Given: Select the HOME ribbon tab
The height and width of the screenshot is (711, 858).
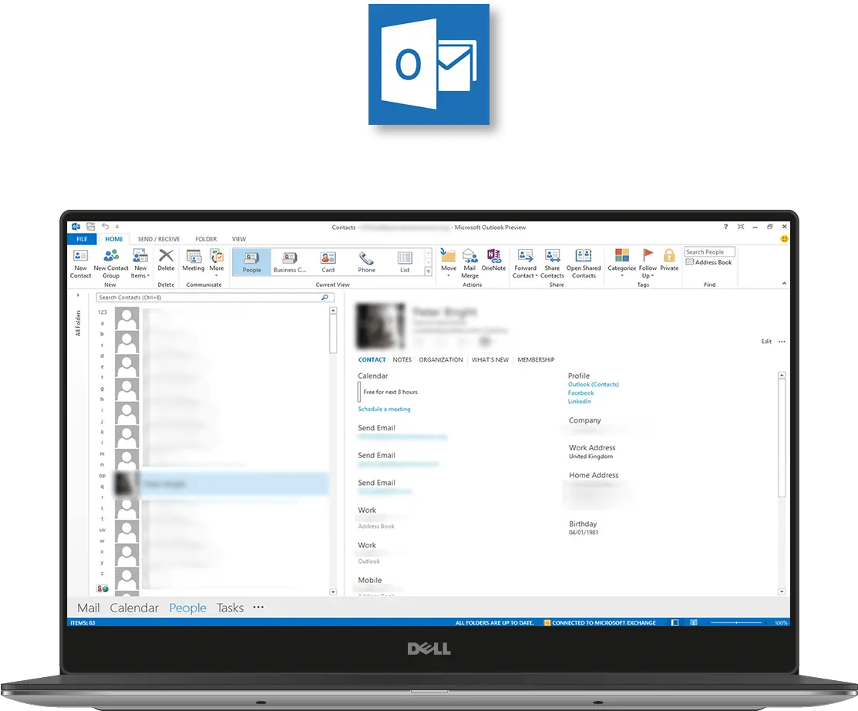Looking at the screenshot, I should [x=114, y=239].
